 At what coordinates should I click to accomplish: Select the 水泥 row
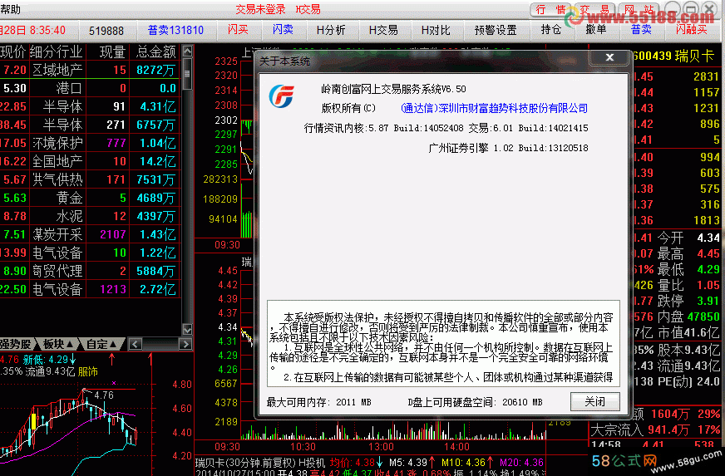pos(90,216)
